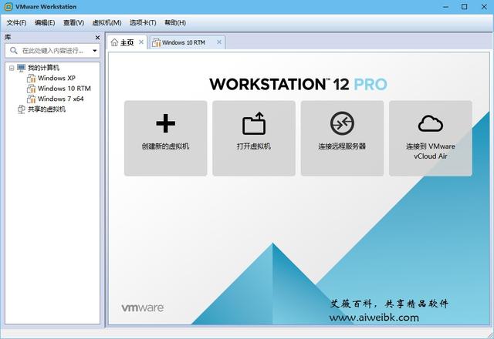
Task: Select Windows 7 x64 virtual machine
Action: coord(60,99)
